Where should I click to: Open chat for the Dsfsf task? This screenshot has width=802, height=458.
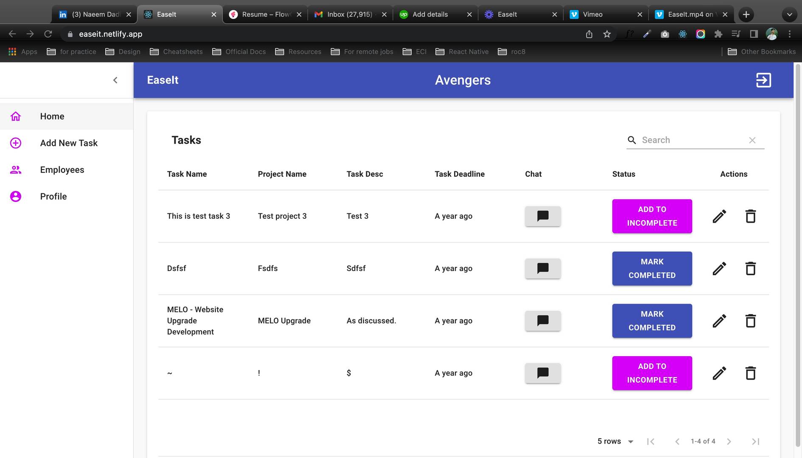coord(543,268)
